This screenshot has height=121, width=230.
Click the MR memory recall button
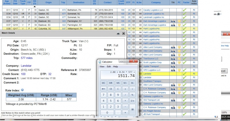[111, 83]
